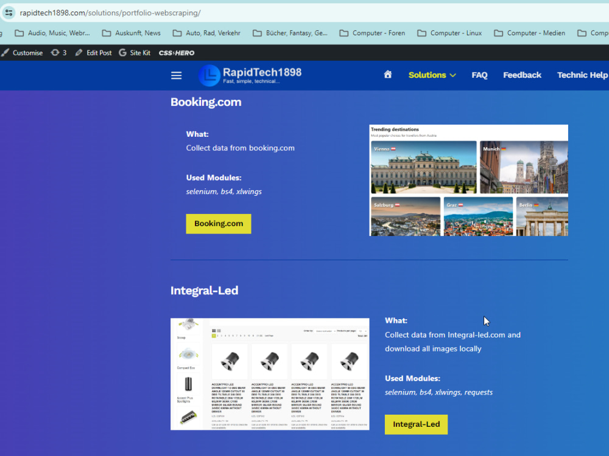The height and width of the screenshot is (456, 609).
Task: Open the Bücher, Fantasy bookmark folder
Action: tap(290, 33)
